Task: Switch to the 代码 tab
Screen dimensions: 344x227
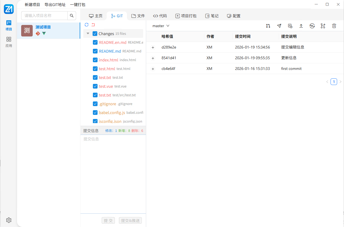Action: click(160, 16)
